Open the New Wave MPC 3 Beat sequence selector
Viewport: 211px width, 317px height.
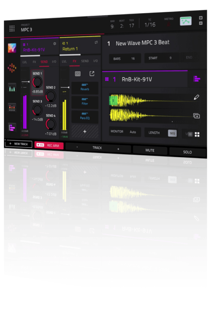142,43
